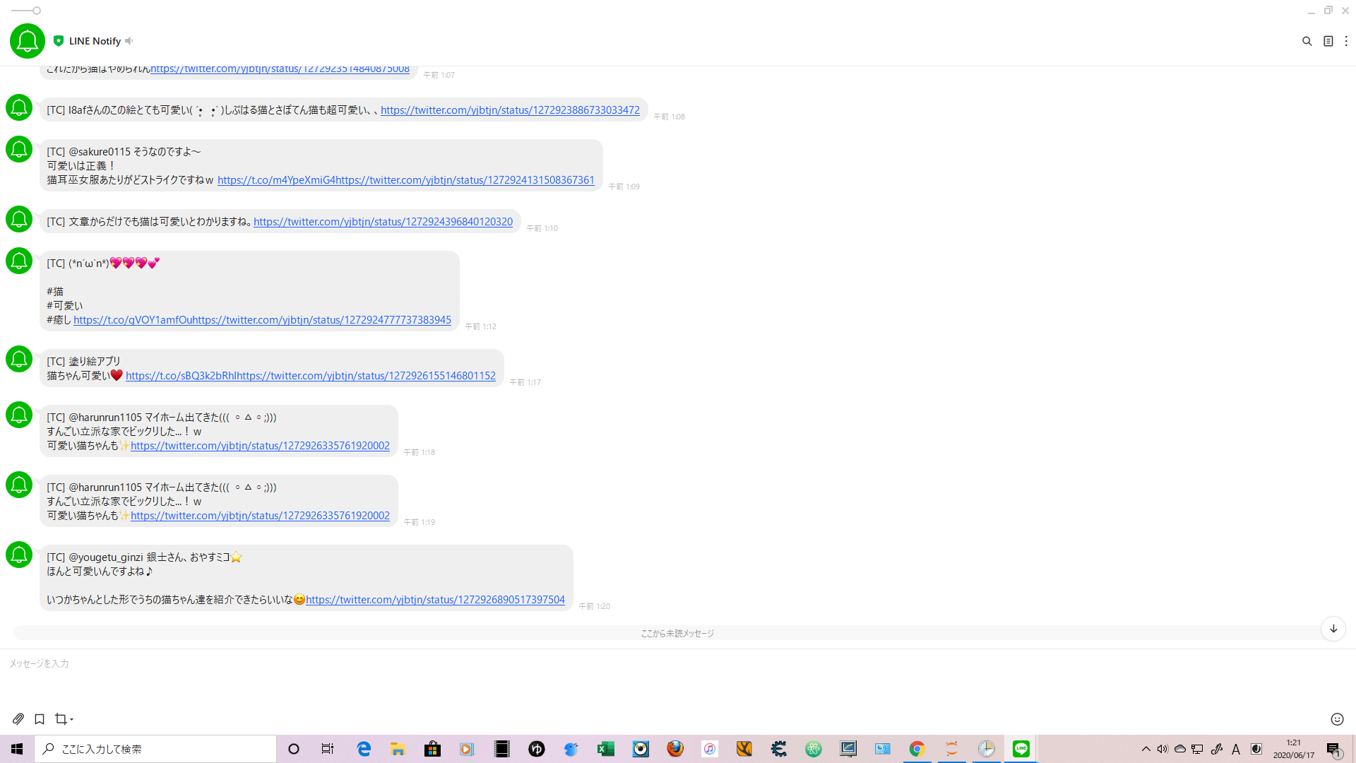Open twitter link ending in 1272924396840120320

383,222
